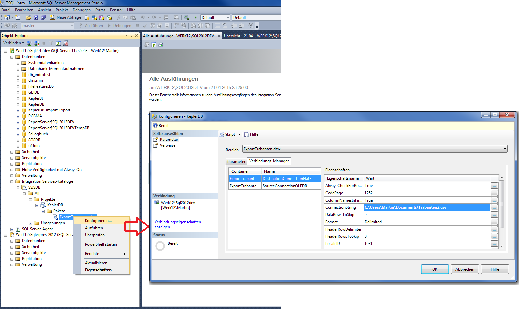Pin the Objekt-Explorer panel
Screen dimensions: 521x311
(x=131, y=35)
